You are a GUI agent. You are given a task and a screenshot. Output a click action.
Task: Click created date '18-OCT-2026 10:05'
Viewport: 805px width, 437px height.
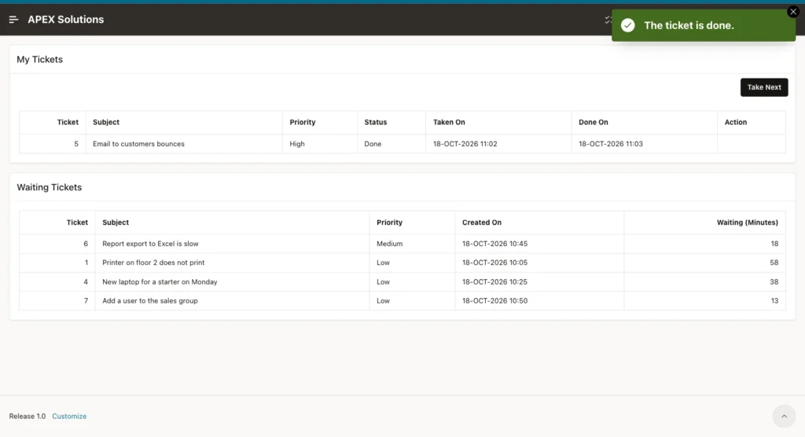(x=495, y=263)
